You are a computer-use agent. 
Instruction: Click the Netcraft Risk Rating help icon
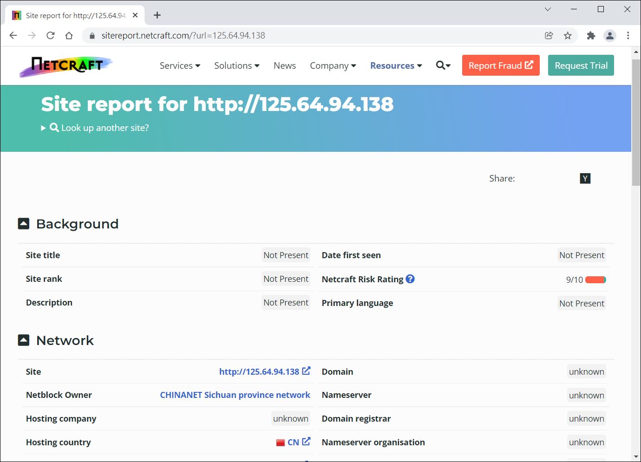click(410, 279)
